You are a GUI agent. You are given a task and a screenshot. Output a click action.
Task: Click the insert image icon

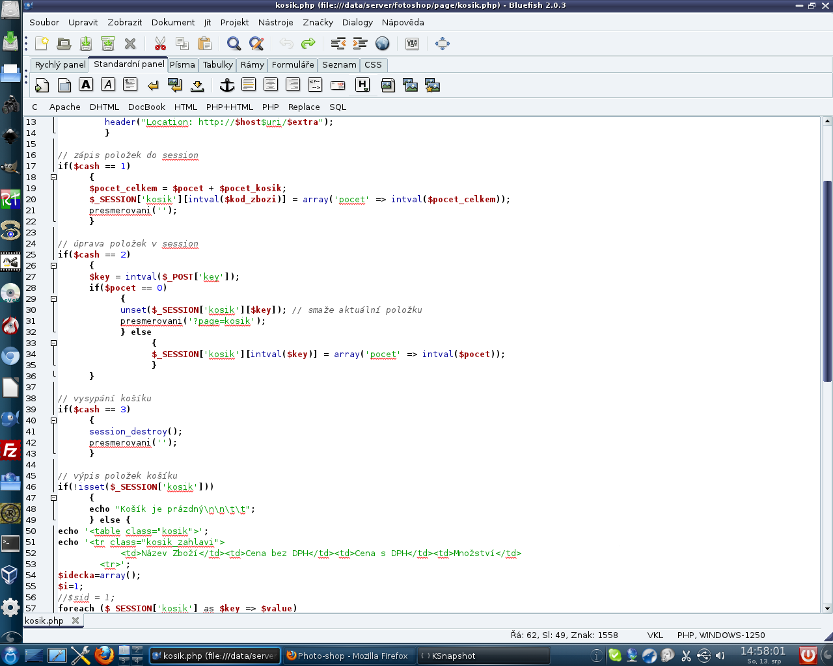[x=388, y=85]
